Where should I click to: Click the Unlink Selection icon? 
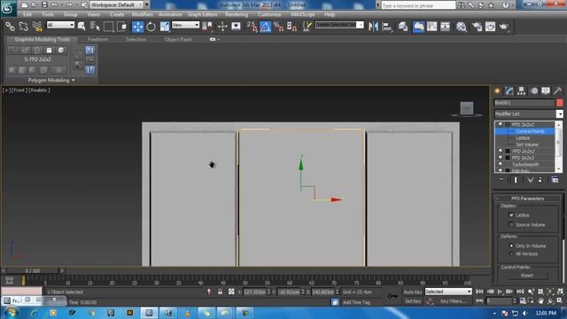[24, 27]
